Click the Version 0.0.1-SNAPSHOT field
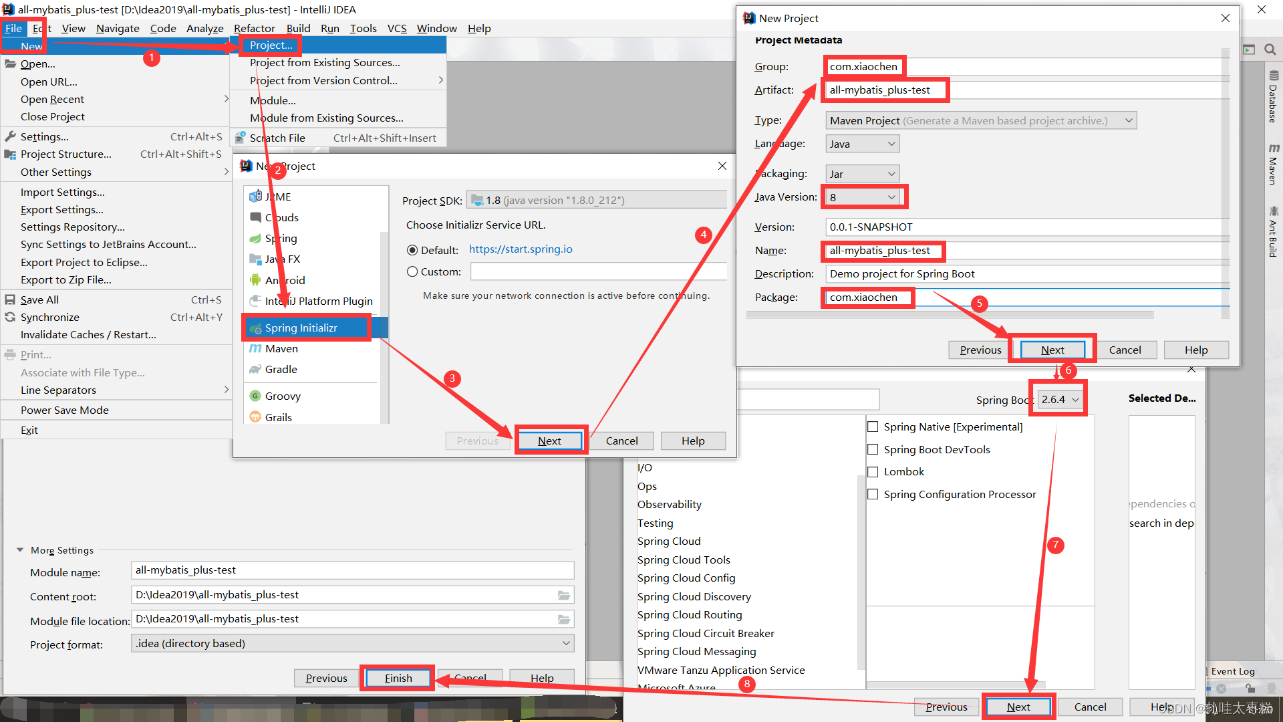 [1027, 227]
